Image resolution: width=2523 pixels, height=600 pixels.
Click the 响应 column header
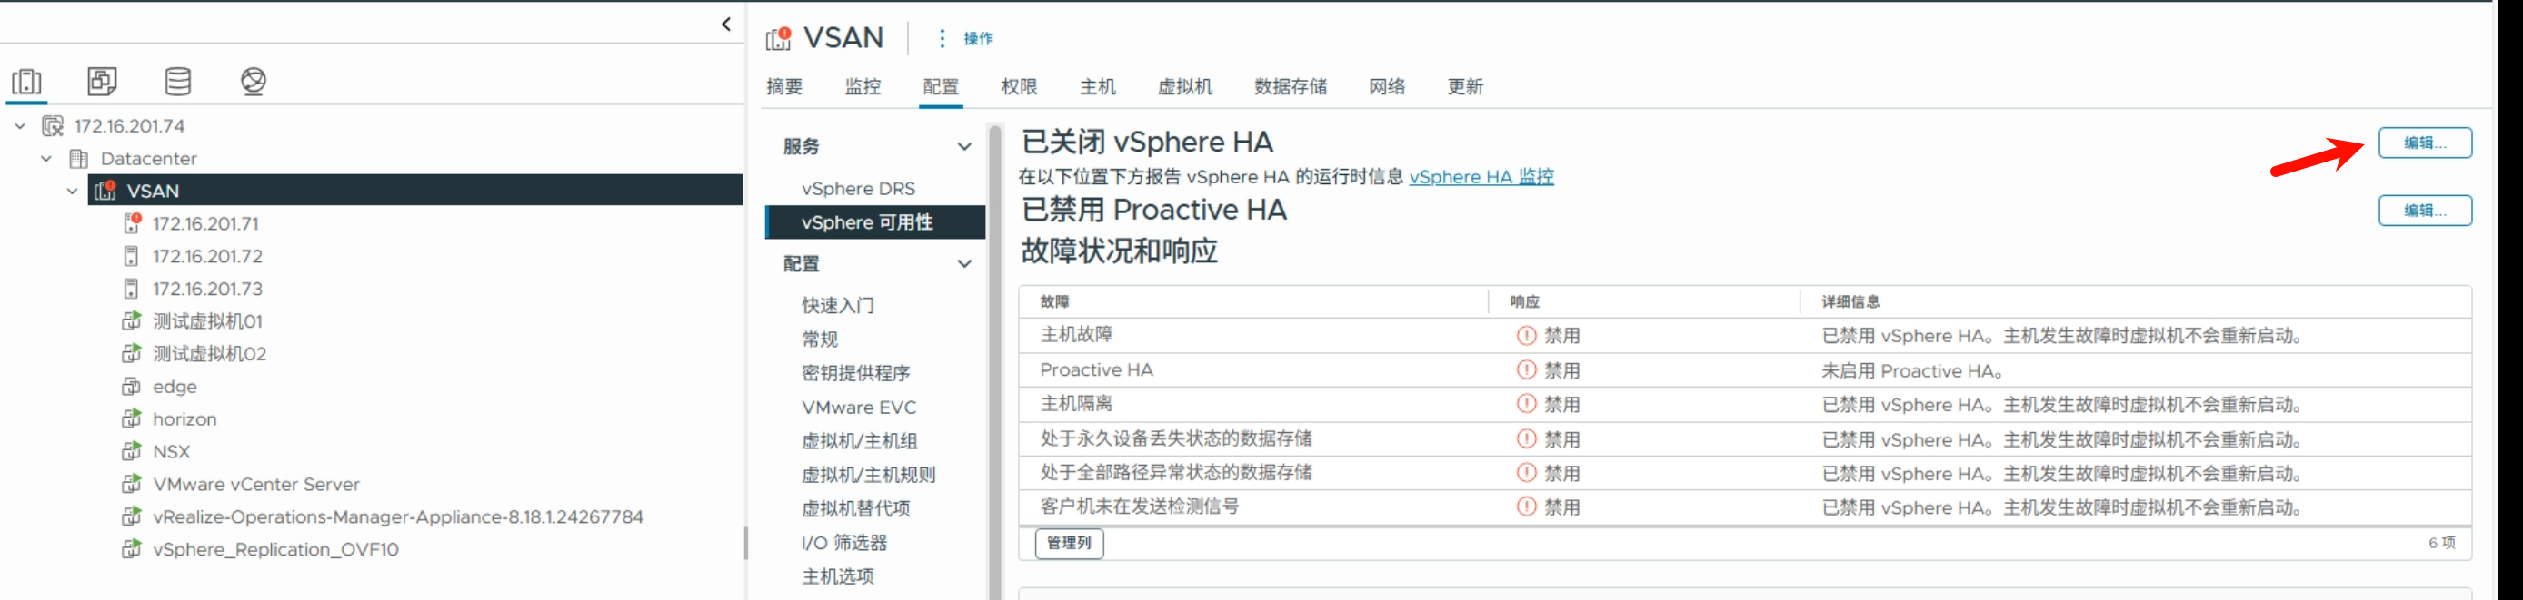[x=1525, y=302]
